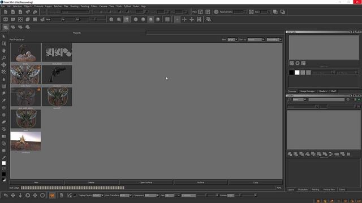Click the first icon in Layers panel button row
This screenshot has width=362, height=203.
click(290, 154)
